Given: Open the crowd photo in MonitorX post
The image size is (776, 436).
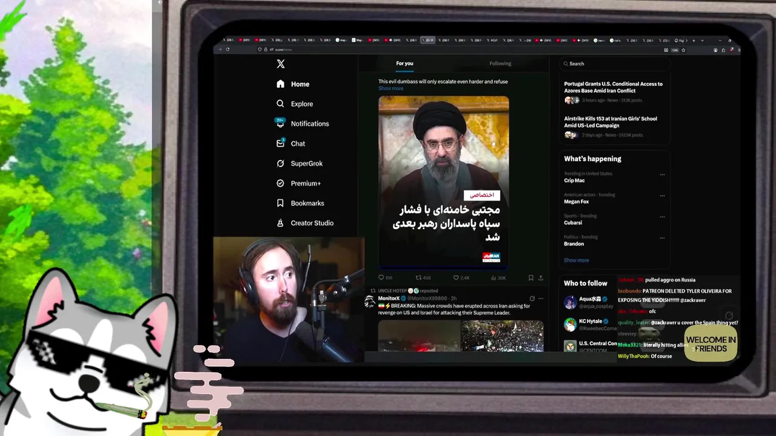Looking at the screenshot, I should click(502, 336).
